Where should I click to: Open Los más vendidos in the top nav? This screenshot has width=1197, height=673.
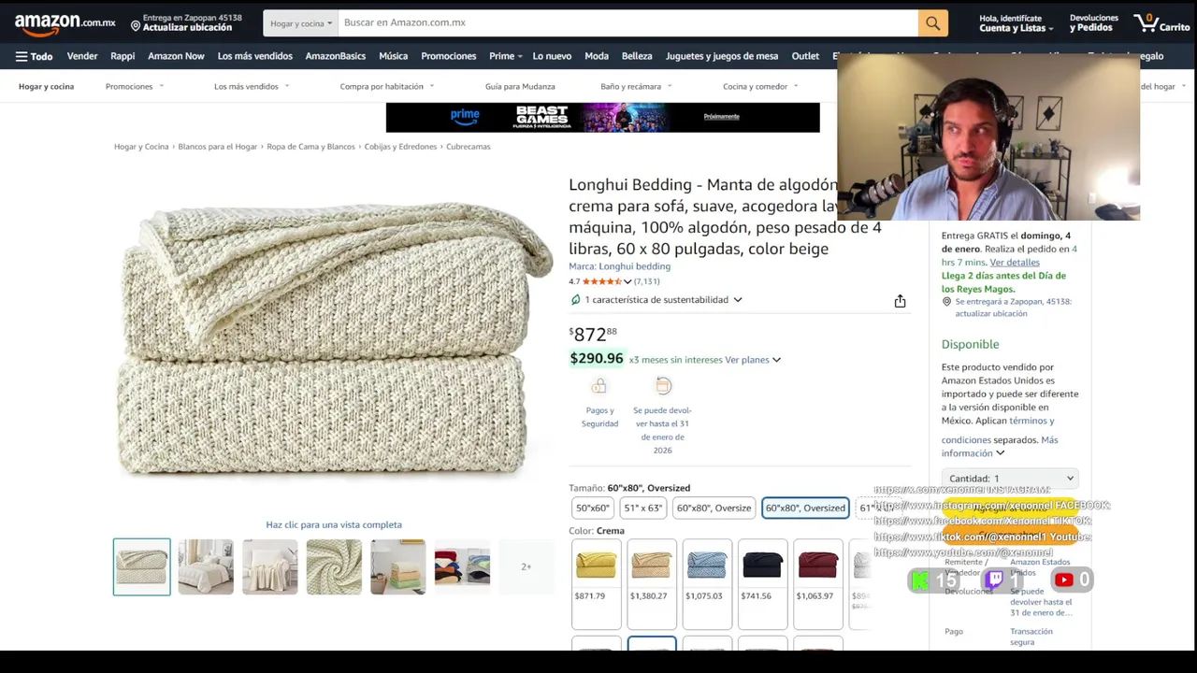pos(255,56)
